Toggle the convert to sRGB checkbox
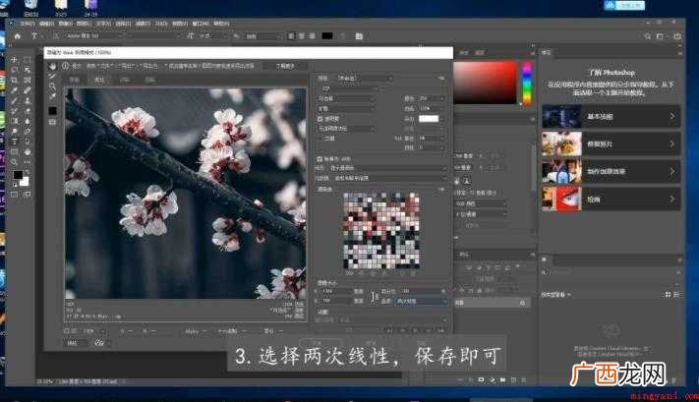 click(x=320, y=158)
